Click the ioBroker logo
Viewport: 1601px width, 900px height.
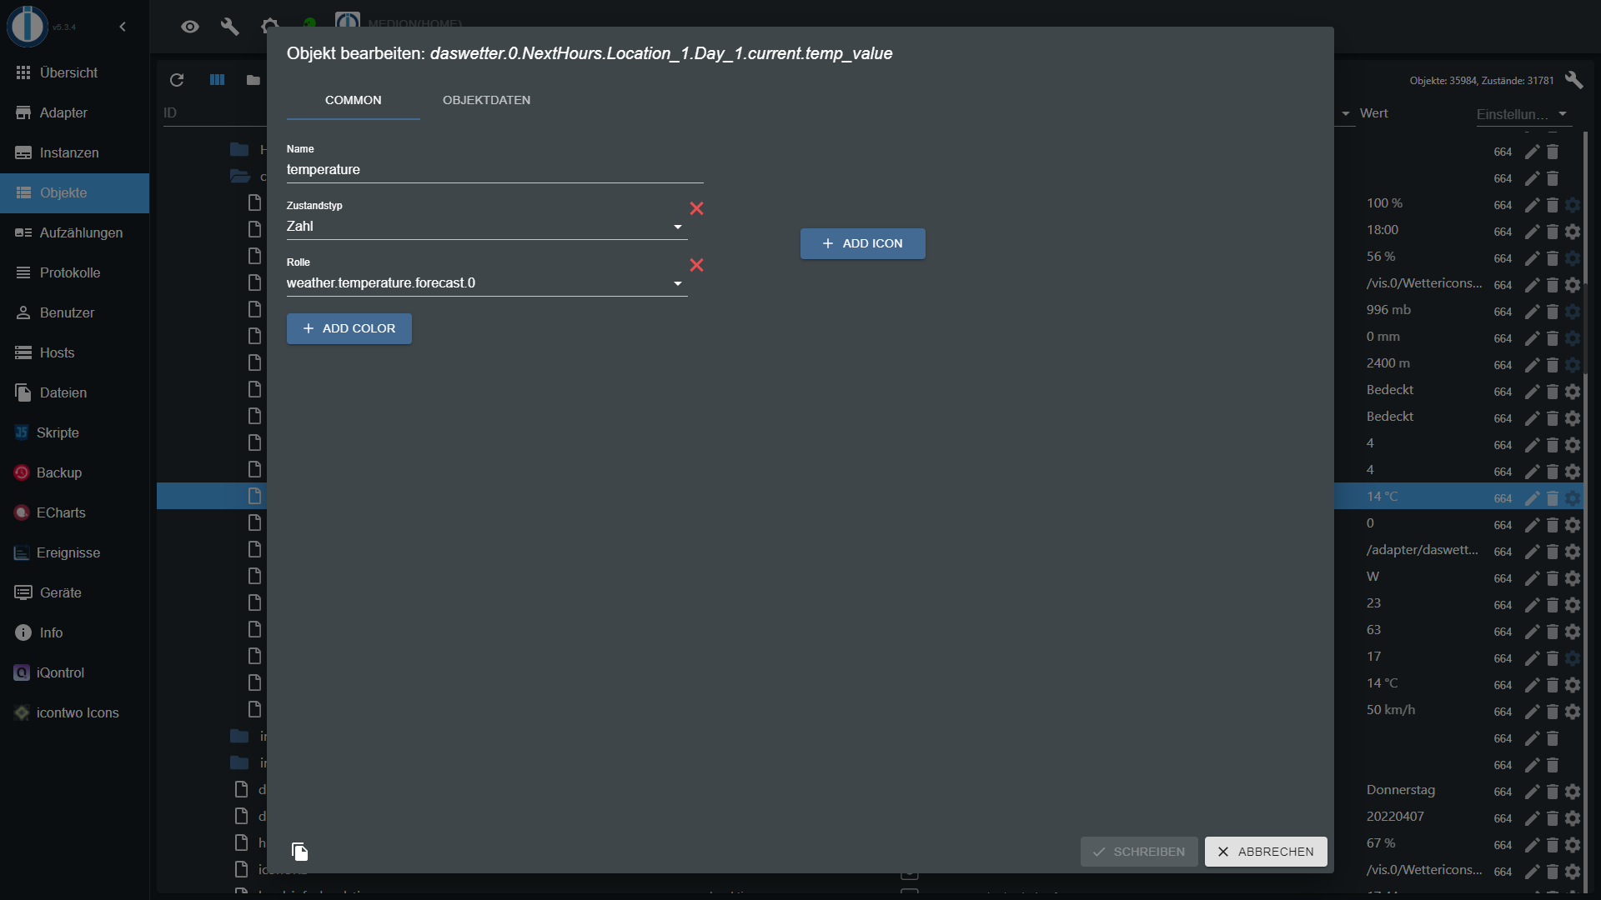[x=28, y=25]
